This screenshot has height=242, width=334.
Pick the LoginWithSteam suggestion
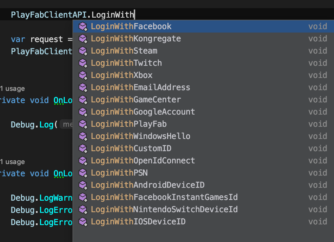point(204,51)
